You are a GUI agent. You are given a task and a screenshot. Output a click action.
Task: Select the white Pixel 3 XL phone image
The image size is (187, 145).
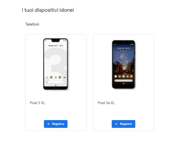(x=56, y=64)
